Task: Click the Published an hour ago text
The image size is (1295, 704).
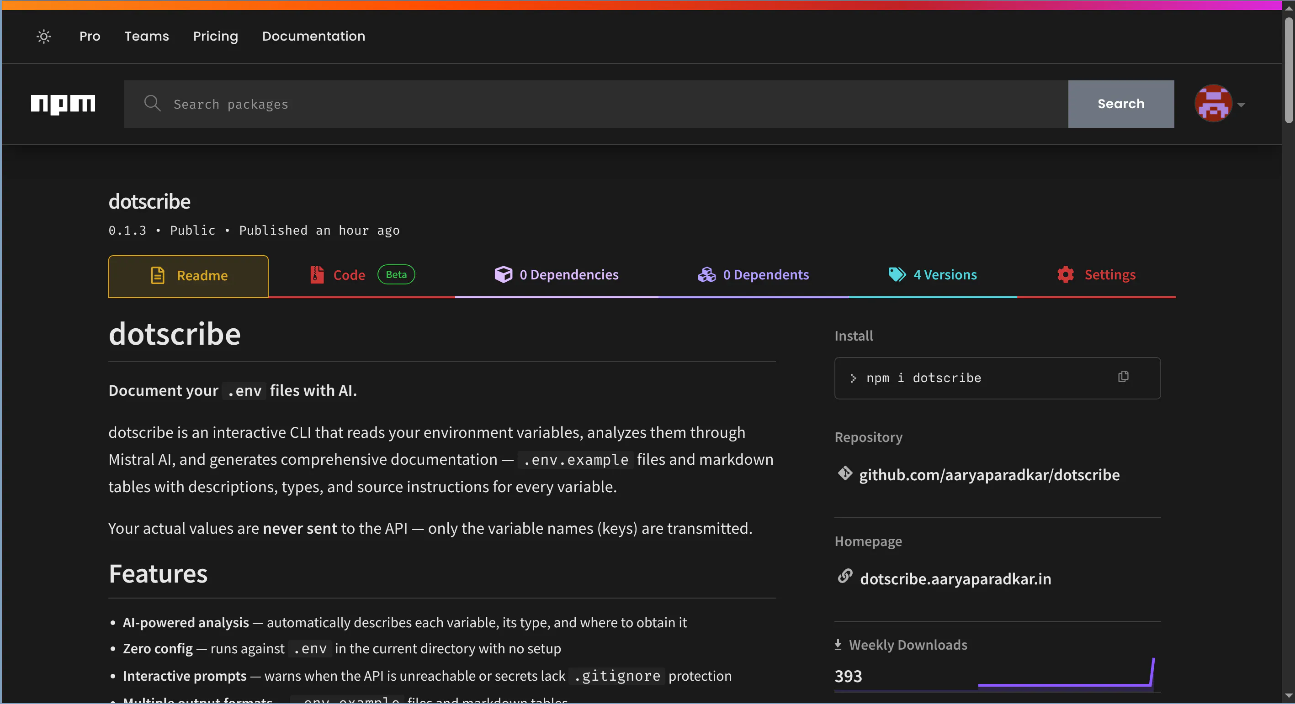Action: [319, 231]
